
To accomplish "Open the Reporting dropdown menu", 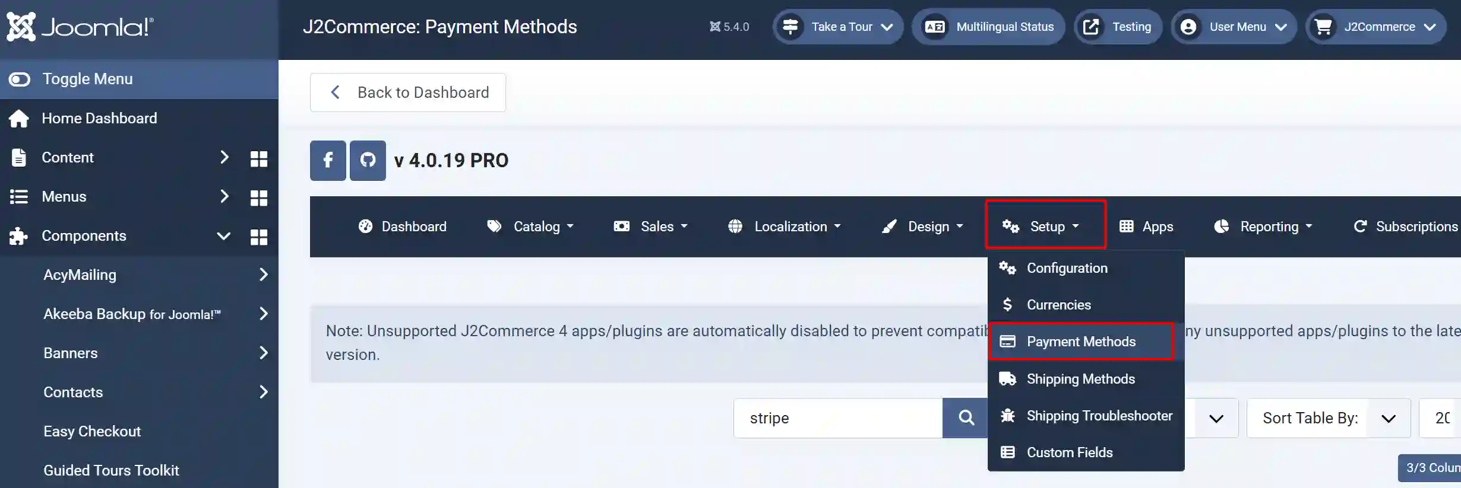I will point(1263,227).
